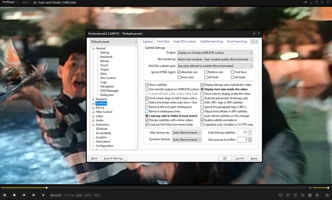Viewport: 332px width, 200px height.
Task: Check the Relative size checkbox
Action: tap(206, 72)
